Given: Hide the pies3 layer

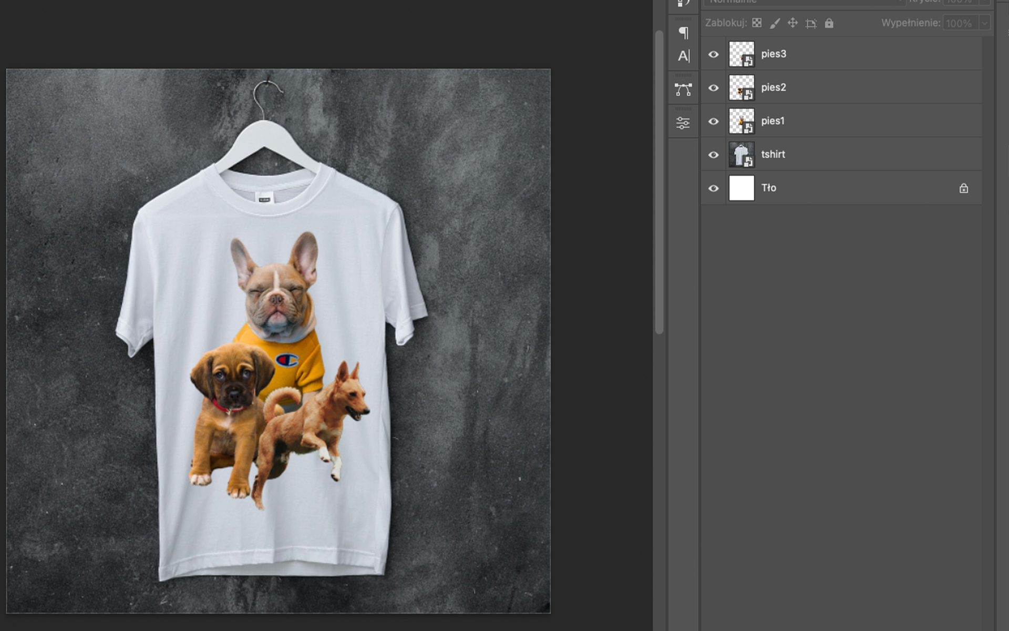Looking at the screenshot, I should (x=713, y=54).
